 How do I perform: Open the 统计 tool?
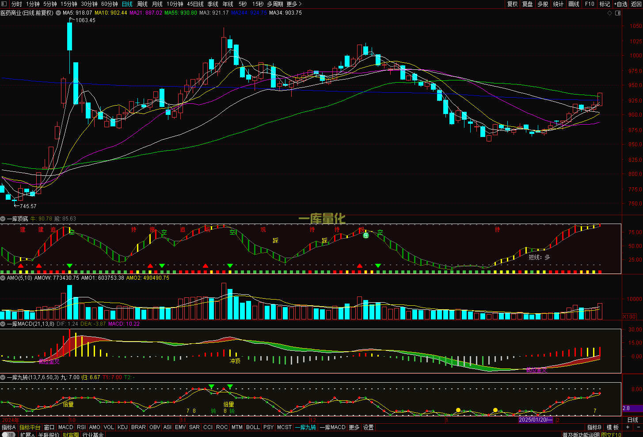559,4
